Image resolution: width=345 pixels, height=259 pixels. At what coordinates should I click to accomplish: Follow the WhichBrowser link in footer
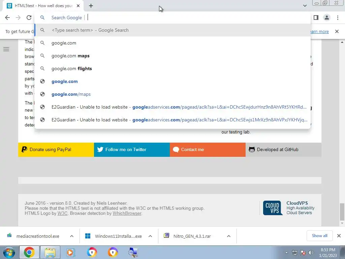coord(127,213)
